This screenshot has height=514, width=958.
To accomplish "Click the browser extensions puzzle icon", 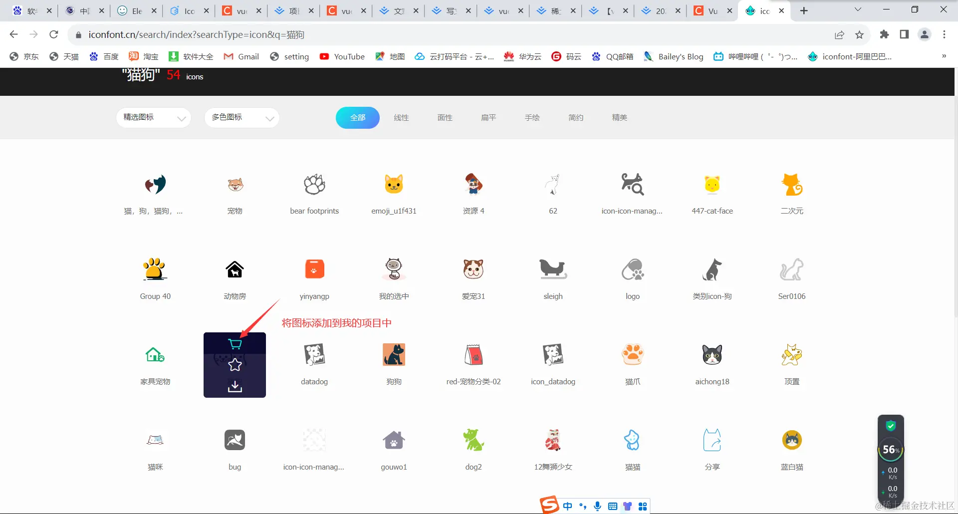I will (884, 34).
